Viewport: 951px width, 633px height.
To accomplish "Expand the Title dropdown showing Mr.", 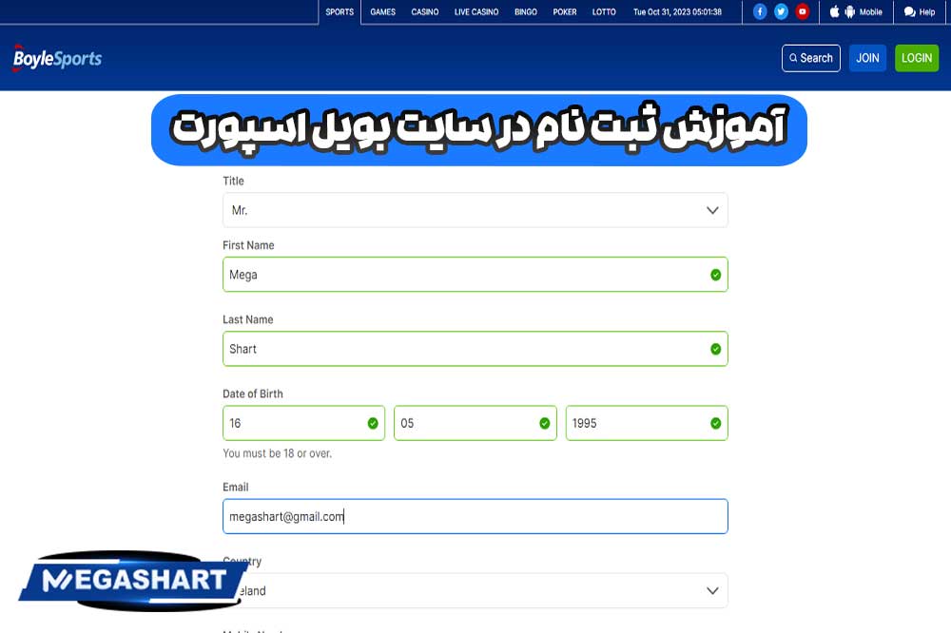I will point(475,210).
